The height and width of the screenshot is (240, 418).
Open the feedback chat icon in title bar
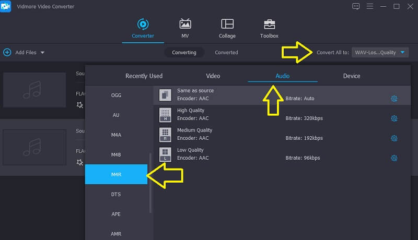pos(356,6)
